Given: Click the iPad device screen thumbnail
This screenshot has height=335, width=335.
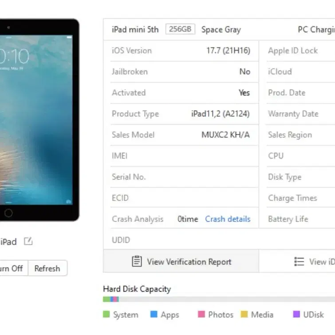Looking at the screenshot, I should (x=36, y=120).
